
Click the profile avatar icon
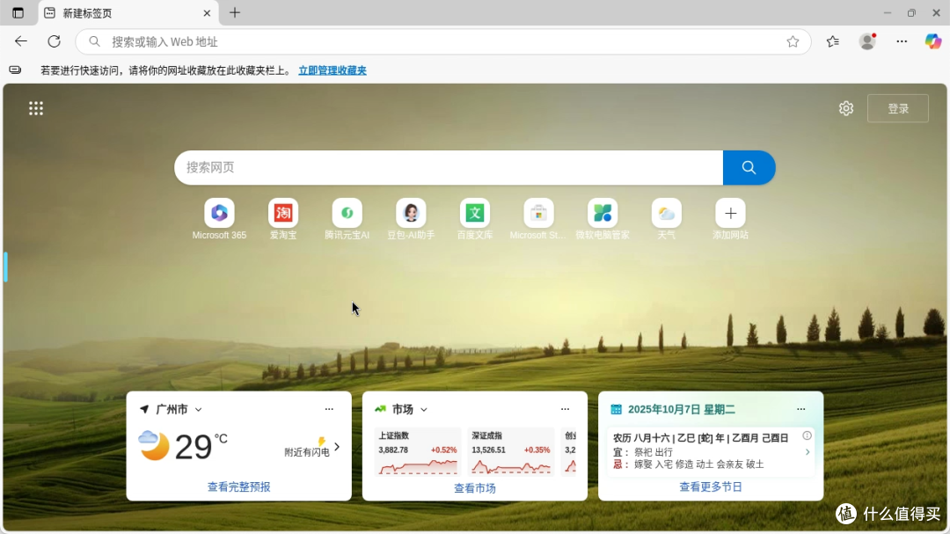pos(866,41)
